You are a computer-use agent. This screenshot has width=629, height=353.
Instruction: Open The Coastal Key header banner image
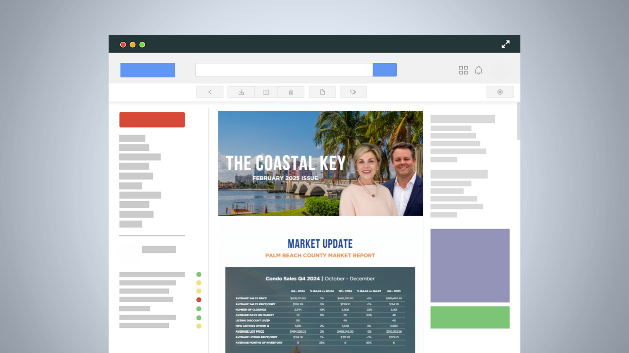tap(320, 163)
